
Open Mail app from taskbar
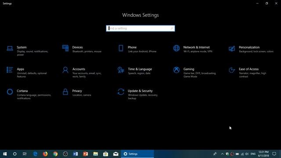[115, 154]
